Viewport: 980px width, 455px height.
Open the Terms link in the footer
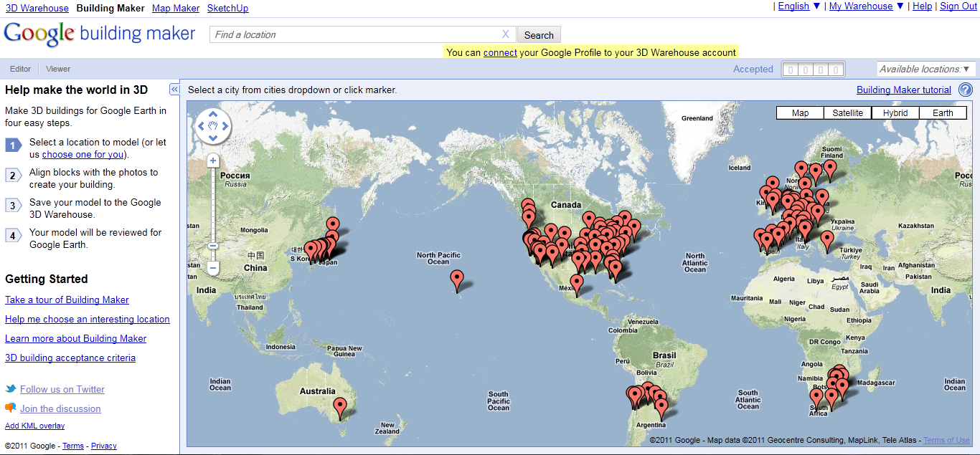pos(73,446)
